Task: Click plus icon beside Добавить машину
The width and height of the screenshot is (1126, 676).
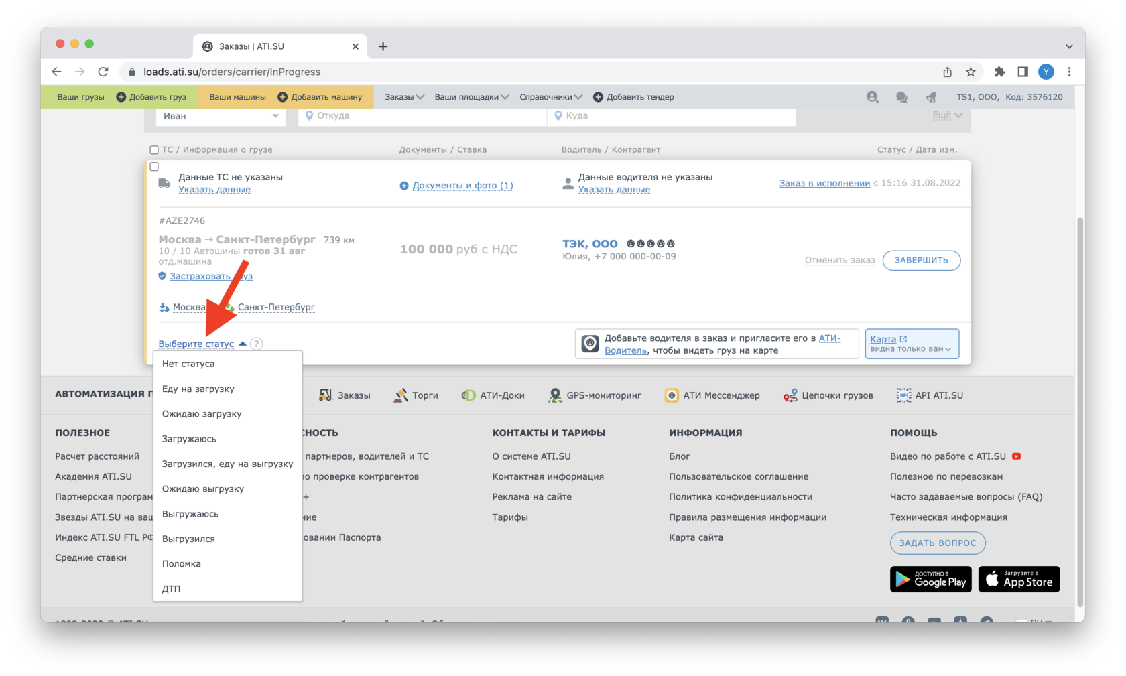Action: pos(282,97)
